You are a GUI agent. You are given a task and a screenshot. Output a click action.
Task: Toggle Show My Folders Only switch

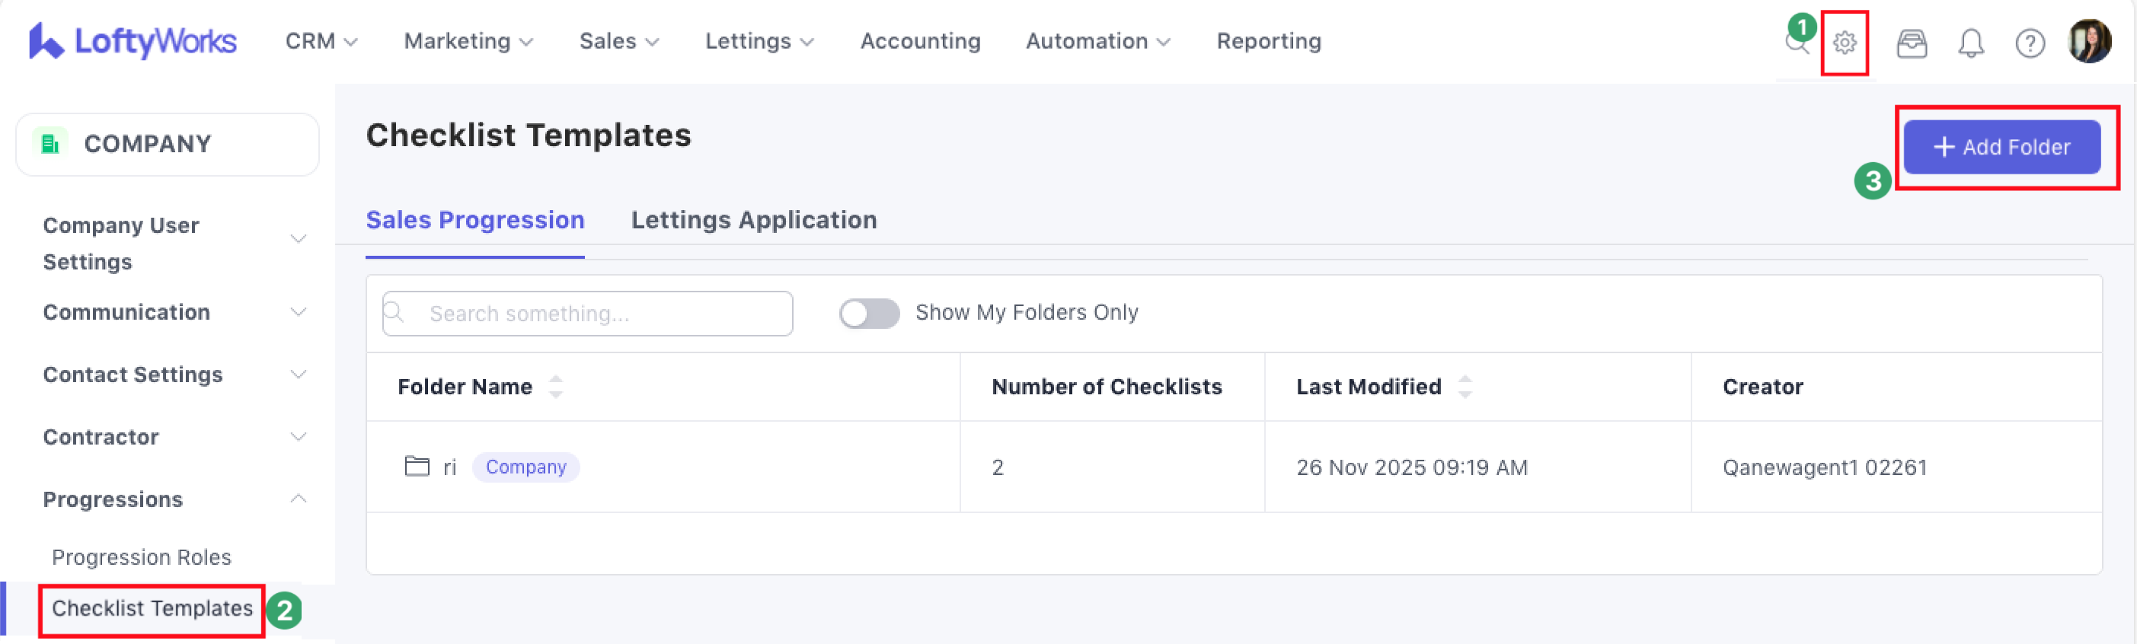[x=867, y=314]
